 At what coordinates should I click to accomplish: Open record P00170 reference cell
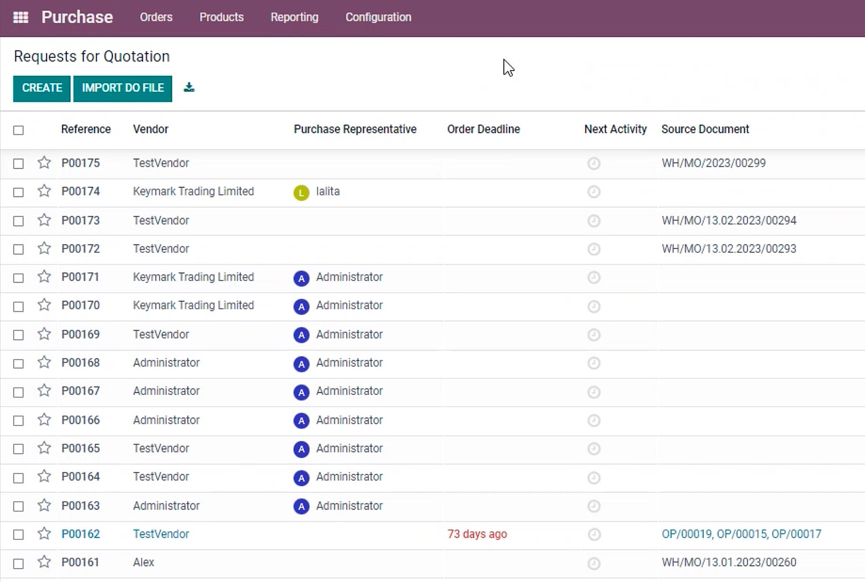(x=81, y=305)
